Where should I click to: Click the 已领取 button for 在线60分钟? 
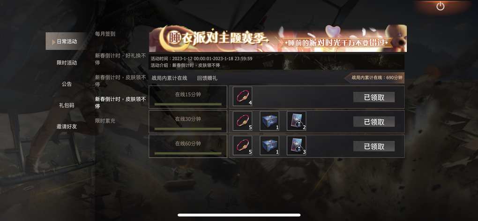[374, 146]
